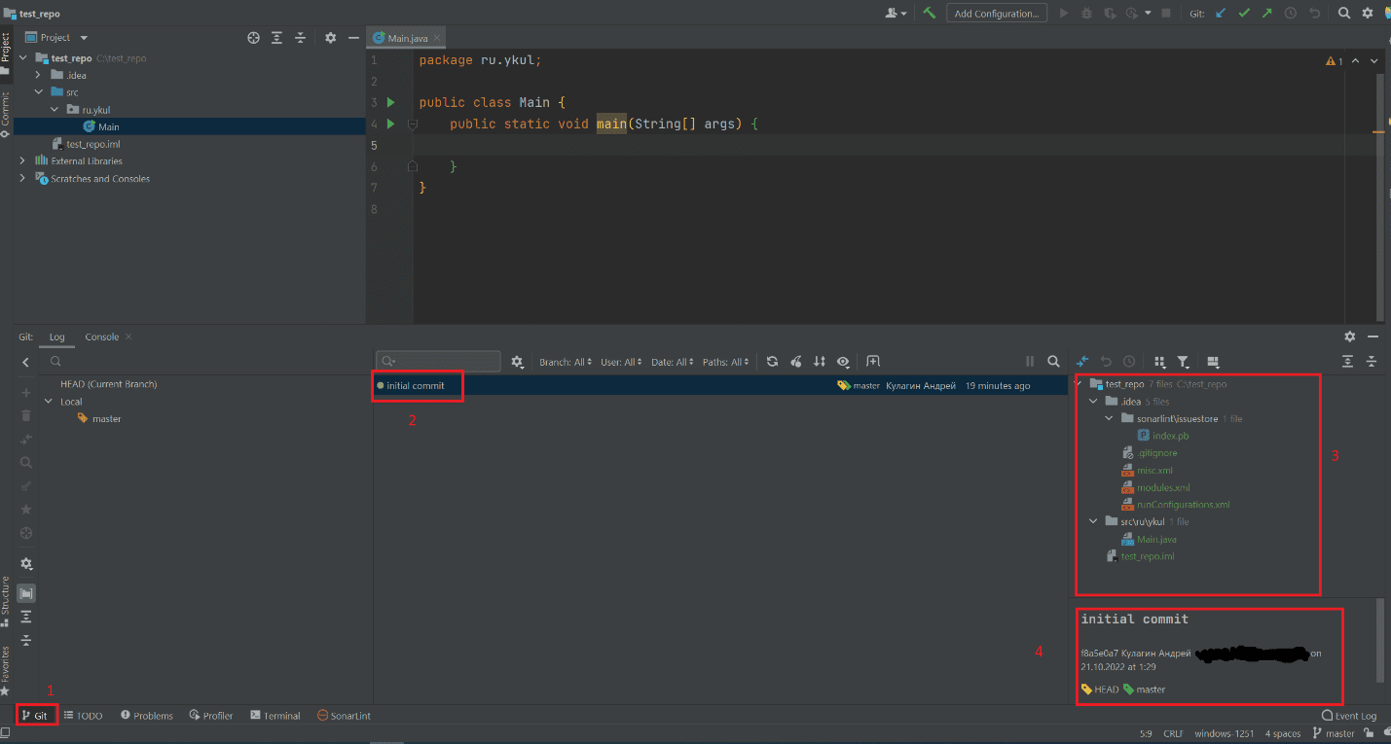Viewport: 1391px width, 744px height.
Task: Select the Log tab in Git window
Action: [57, 337]
